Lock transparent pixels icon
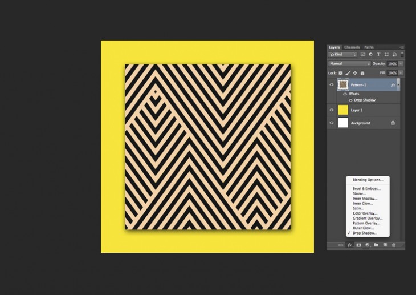This screenshot has width=416, height=295. [x=341, y=73]
